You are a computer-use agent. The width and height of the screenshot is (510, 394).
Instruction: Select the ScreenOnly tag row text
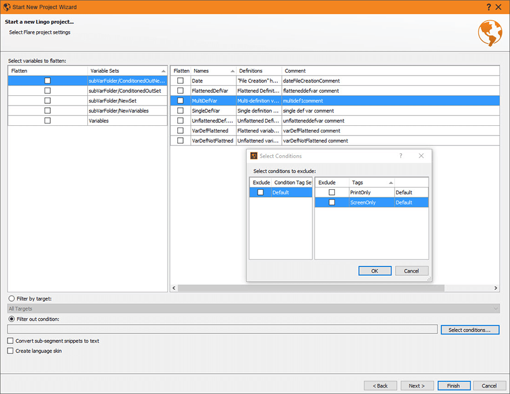coord(363,202)
